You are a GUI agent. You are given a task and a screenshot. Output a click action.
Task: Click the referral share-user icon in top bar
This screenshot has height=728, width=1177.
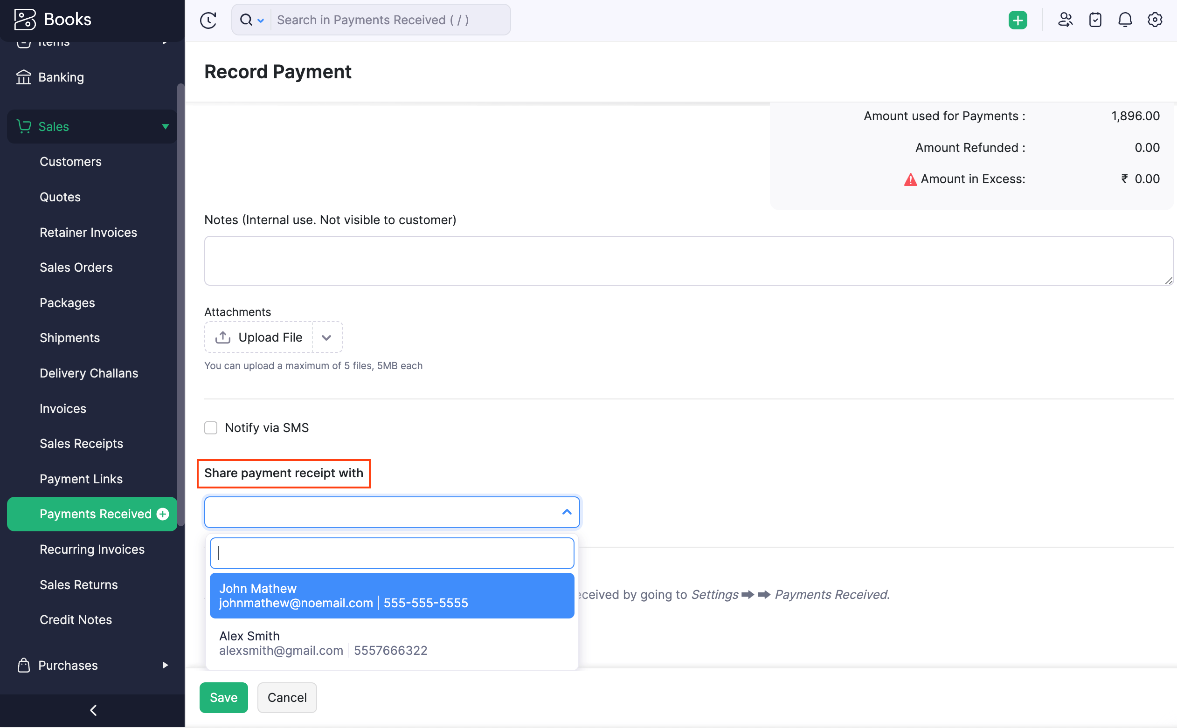pyautogui.click(x=1065, y=19)
